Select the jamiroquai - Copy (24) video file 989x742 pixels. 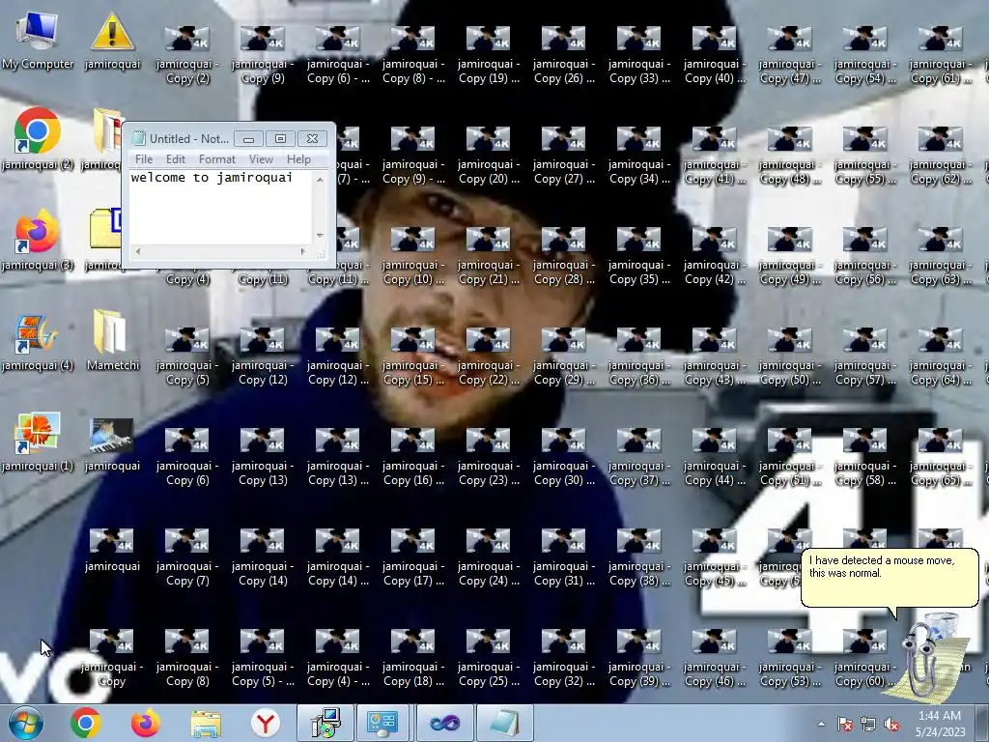489,557
